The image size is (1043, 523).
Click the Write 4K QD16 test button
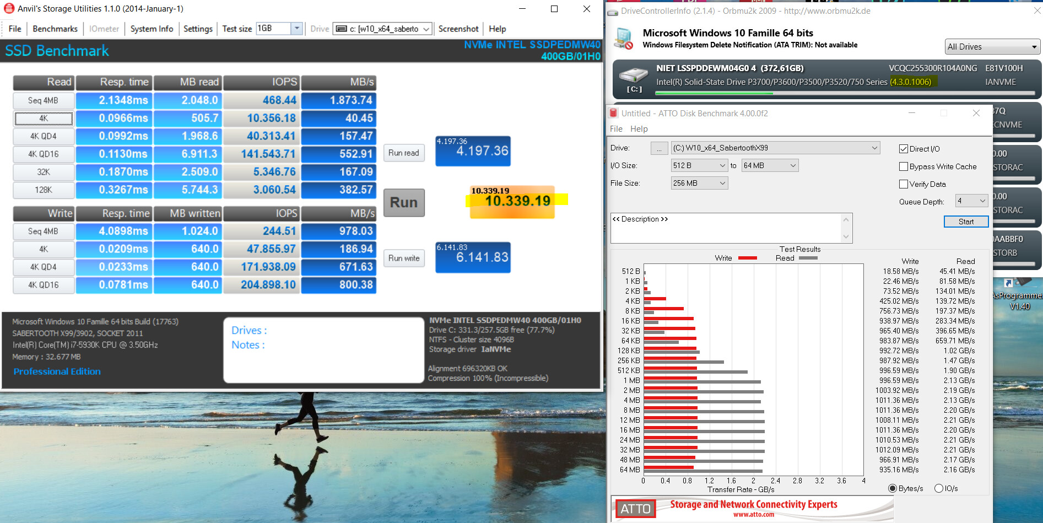44,285
